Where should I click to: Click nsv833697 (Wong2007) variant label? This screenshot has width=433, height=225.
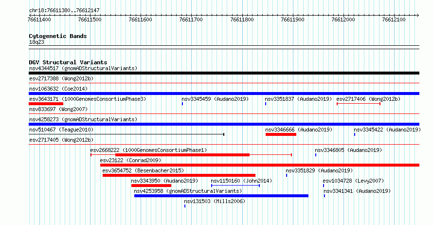tap(58, 109)
